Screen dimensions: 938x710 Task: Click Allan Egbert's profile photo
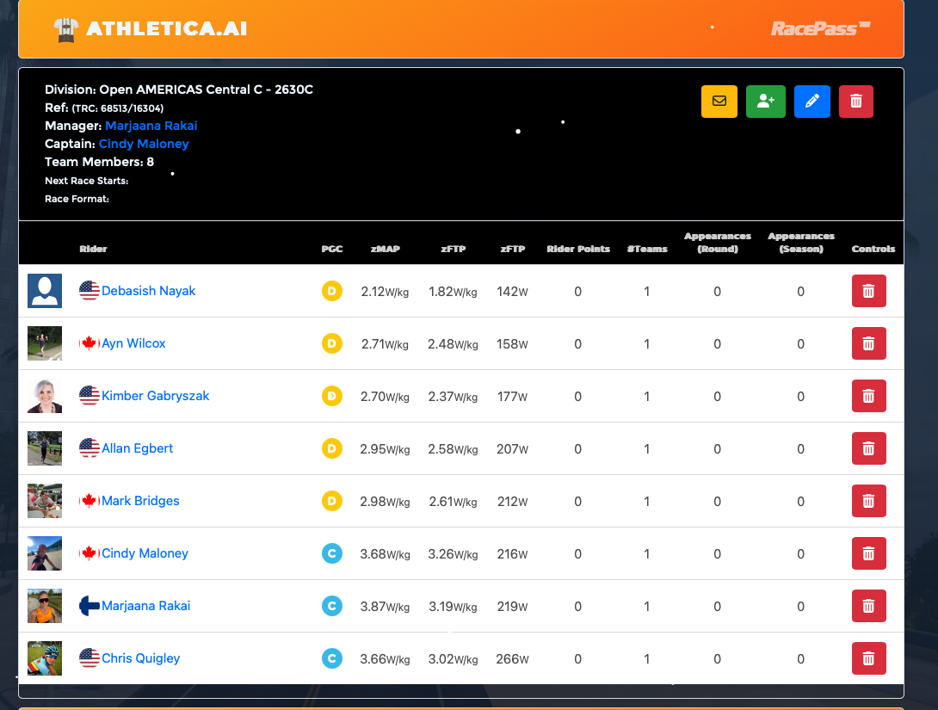pos(45,448)
